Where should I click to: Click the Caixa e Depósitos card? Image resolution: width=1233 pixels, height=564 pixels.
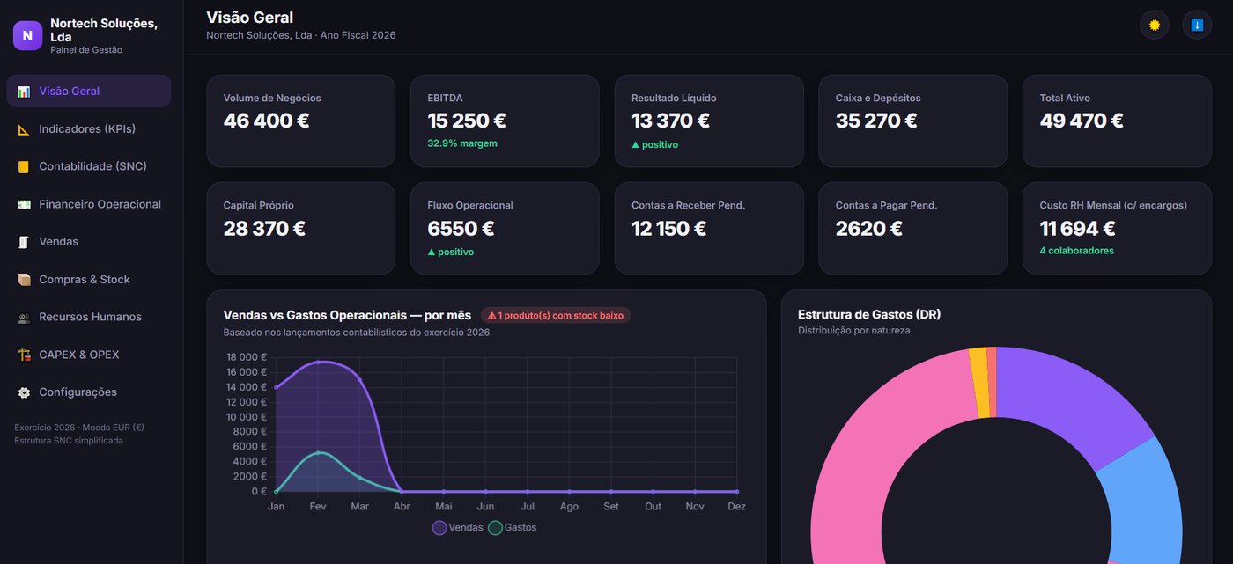click(x=912, y=121)
